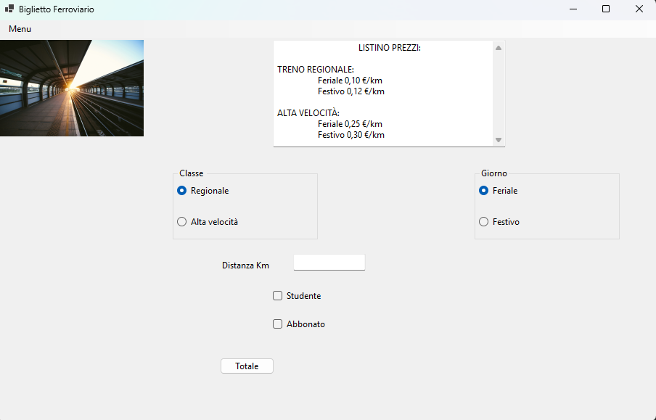
Task: Tick the Abbonato checkbox
Action: (299, 324)
